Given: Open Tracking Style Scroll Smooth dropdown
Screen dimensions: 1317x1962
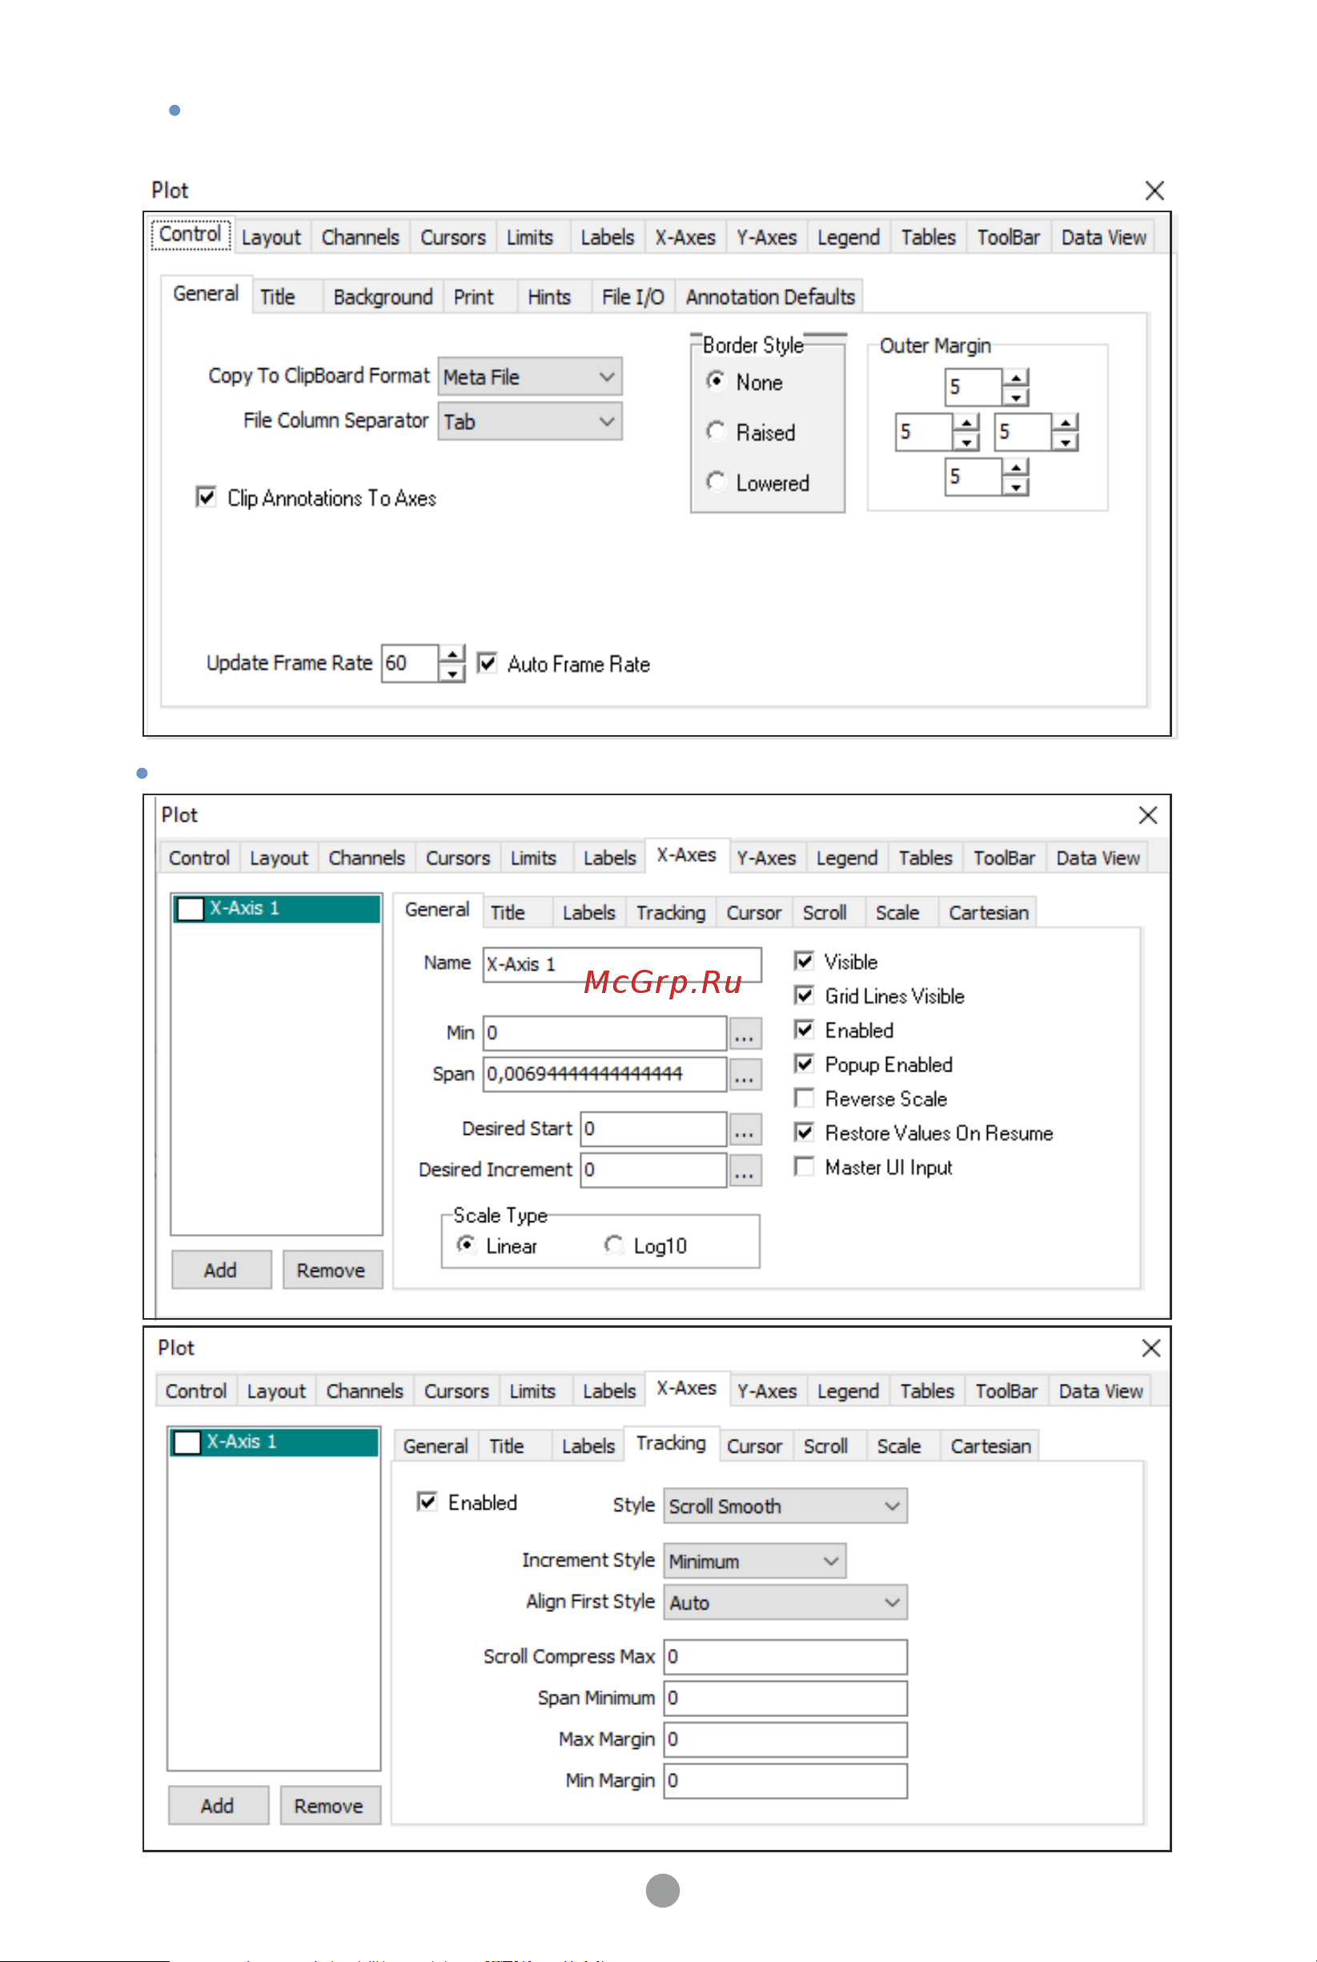Looking at the screenshot, I should 785,1506.
